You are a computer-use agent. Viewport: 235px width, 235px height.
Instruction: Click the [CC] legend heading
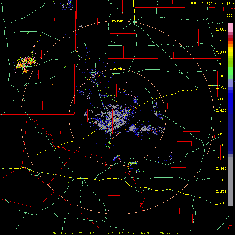(223, 18)
